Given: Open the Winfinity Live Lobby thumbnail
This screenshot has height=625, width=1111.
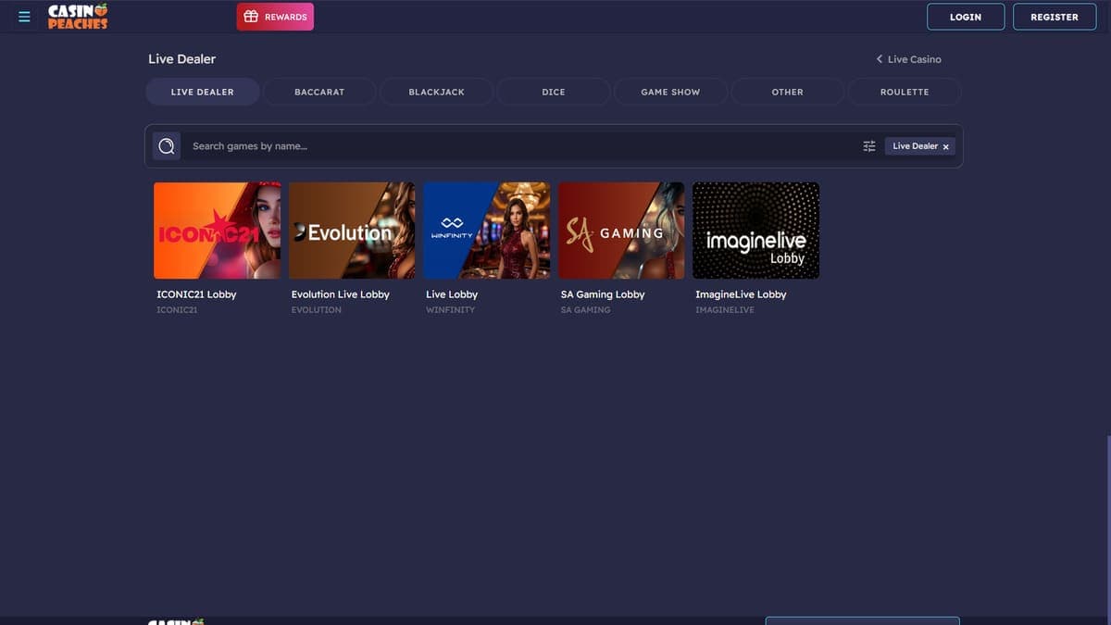Looking at the screenshot, I should click(487, 231).
